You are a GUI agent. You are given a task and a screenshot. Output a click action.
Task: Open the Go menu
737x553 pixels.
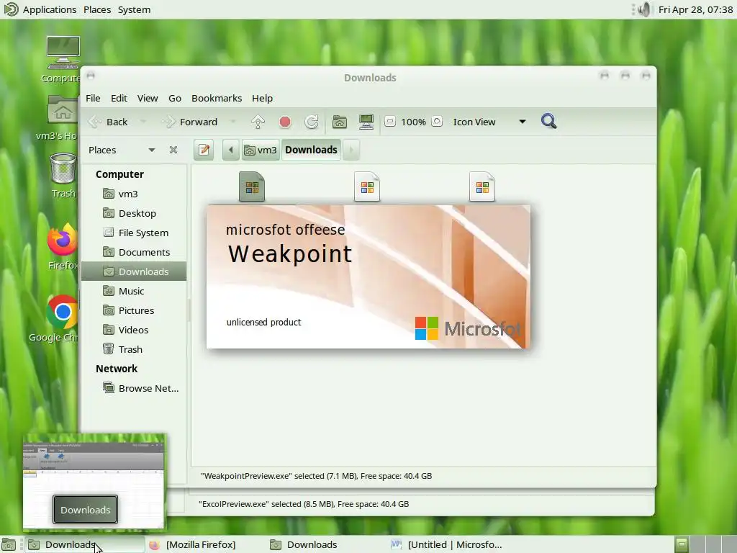click(175, 98)
